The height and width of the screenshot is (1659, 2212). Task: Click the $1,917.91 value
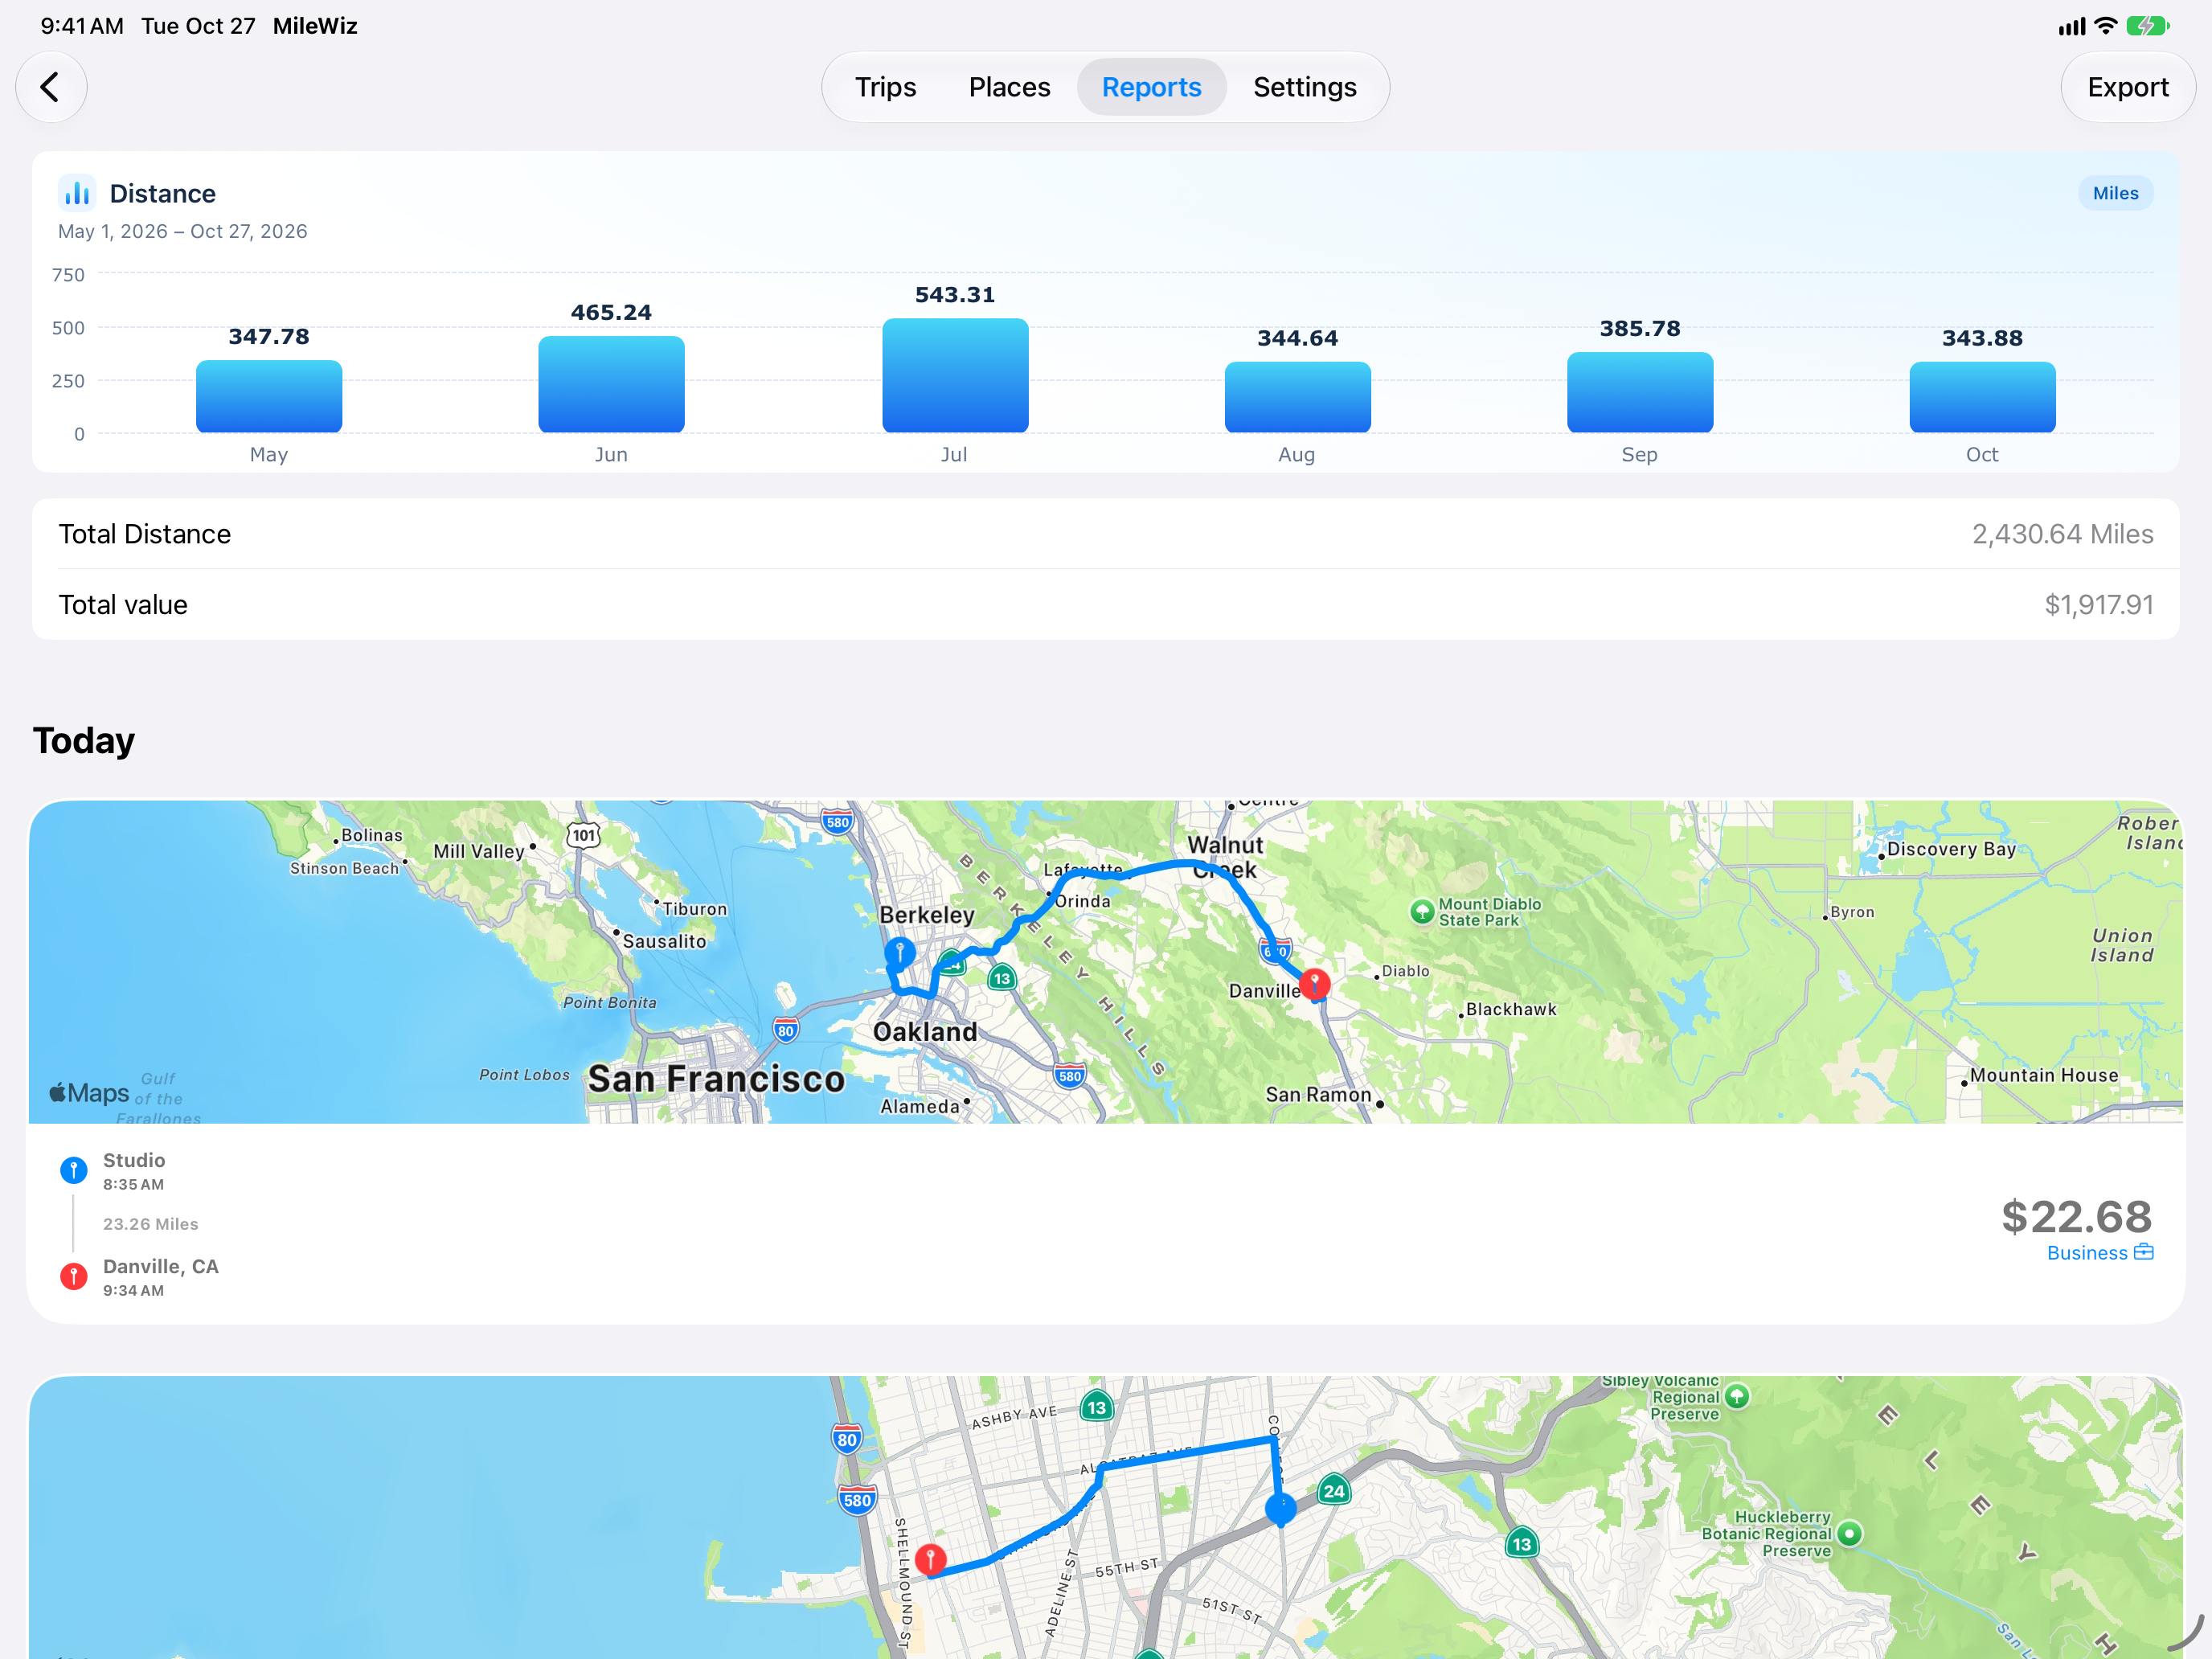coord(2098,604)
